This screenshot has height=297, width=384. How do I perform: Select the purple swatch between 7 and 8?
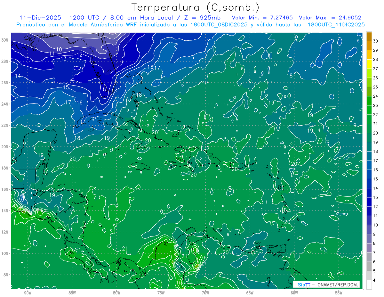coord(369,248)
